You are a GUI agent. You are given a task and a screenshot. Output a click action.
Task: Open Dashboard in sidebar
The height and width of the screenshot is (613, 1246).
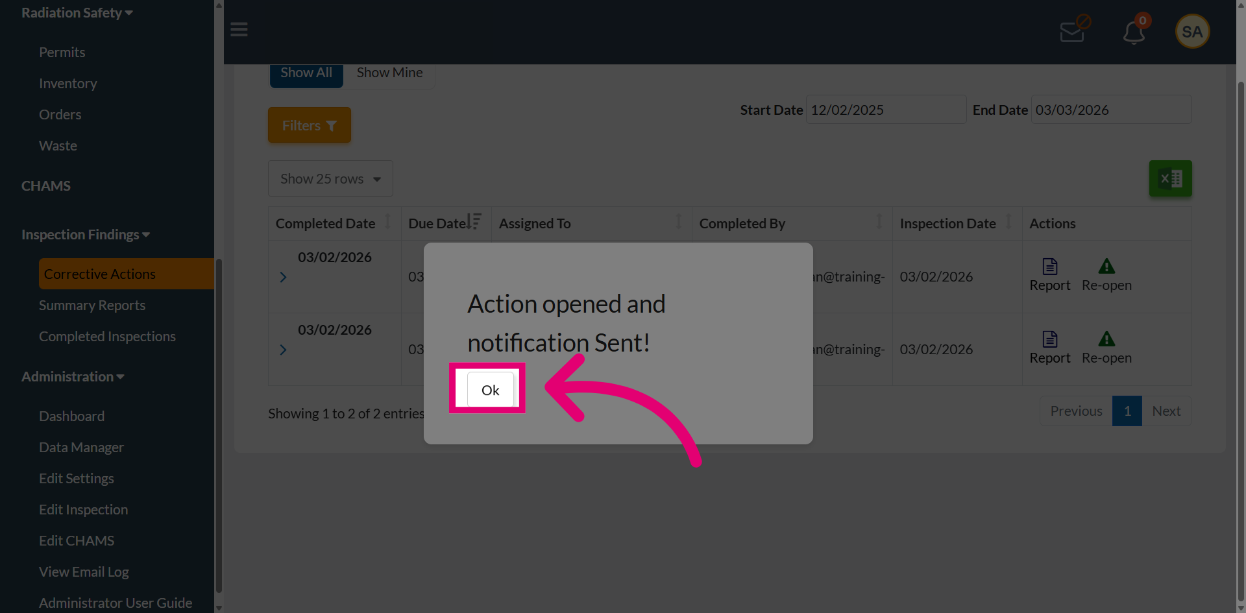tap(72, 416)
